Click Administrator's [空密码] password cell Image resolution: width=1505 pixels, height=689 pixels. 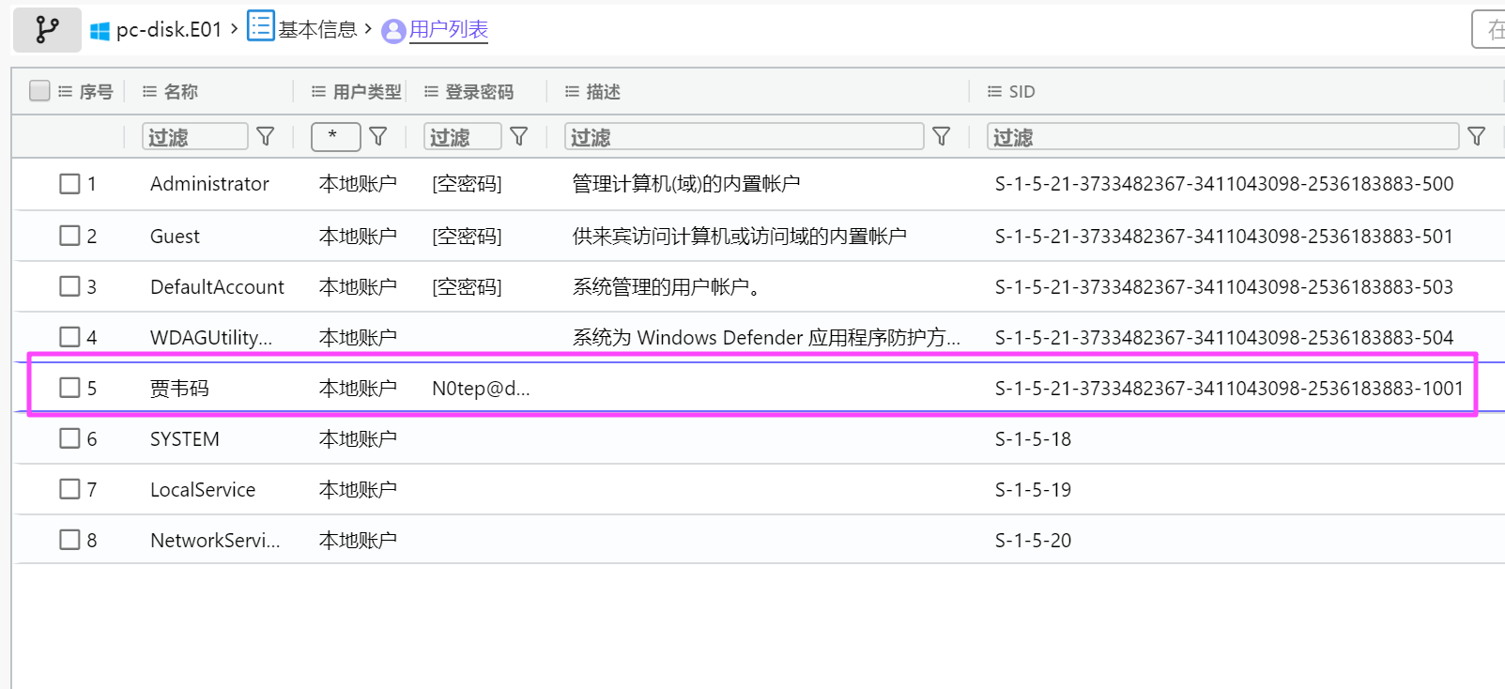[467, 184]
